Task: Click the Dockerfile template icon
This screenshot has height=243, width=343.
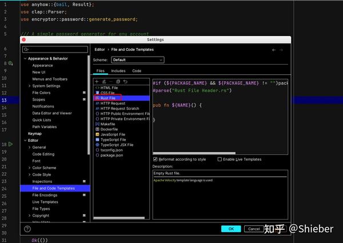Action: pos(98,129)
